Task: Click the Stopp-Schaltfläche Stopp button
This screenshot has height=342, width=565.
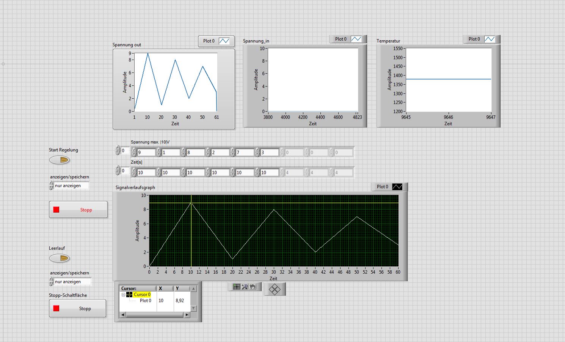Action: coord(77,308)
